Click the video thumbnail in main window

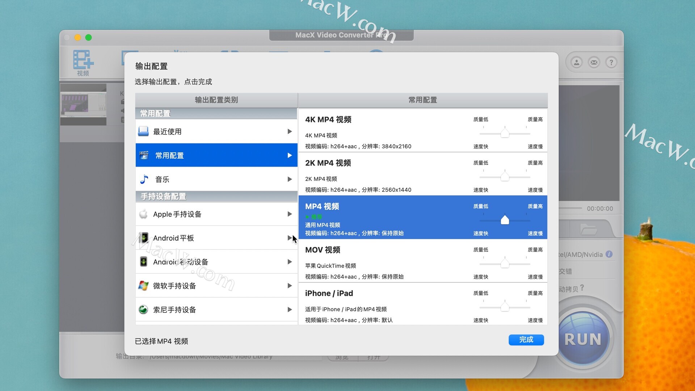click(83, 104)
